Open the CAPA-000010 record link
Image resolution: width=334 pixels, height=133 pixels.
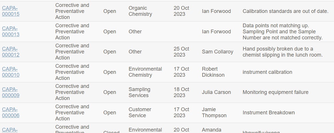[x=11, y=72]
